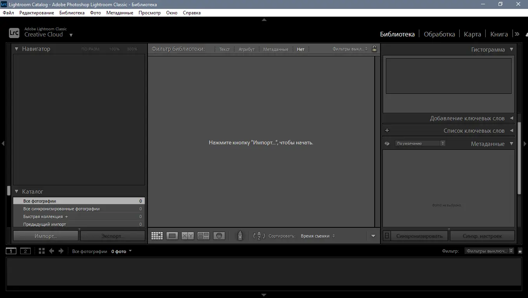Toggle the auto-sync switch beside Синхронизировать
The image size is (528, 298).
click(387, 236)
